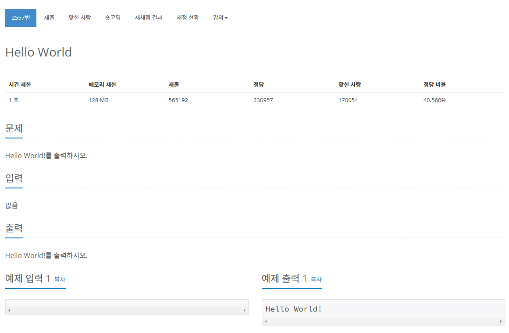Click the submission count 565192 link
The width and height of the screenshot is (509, 333).
[x=178, y=100]
